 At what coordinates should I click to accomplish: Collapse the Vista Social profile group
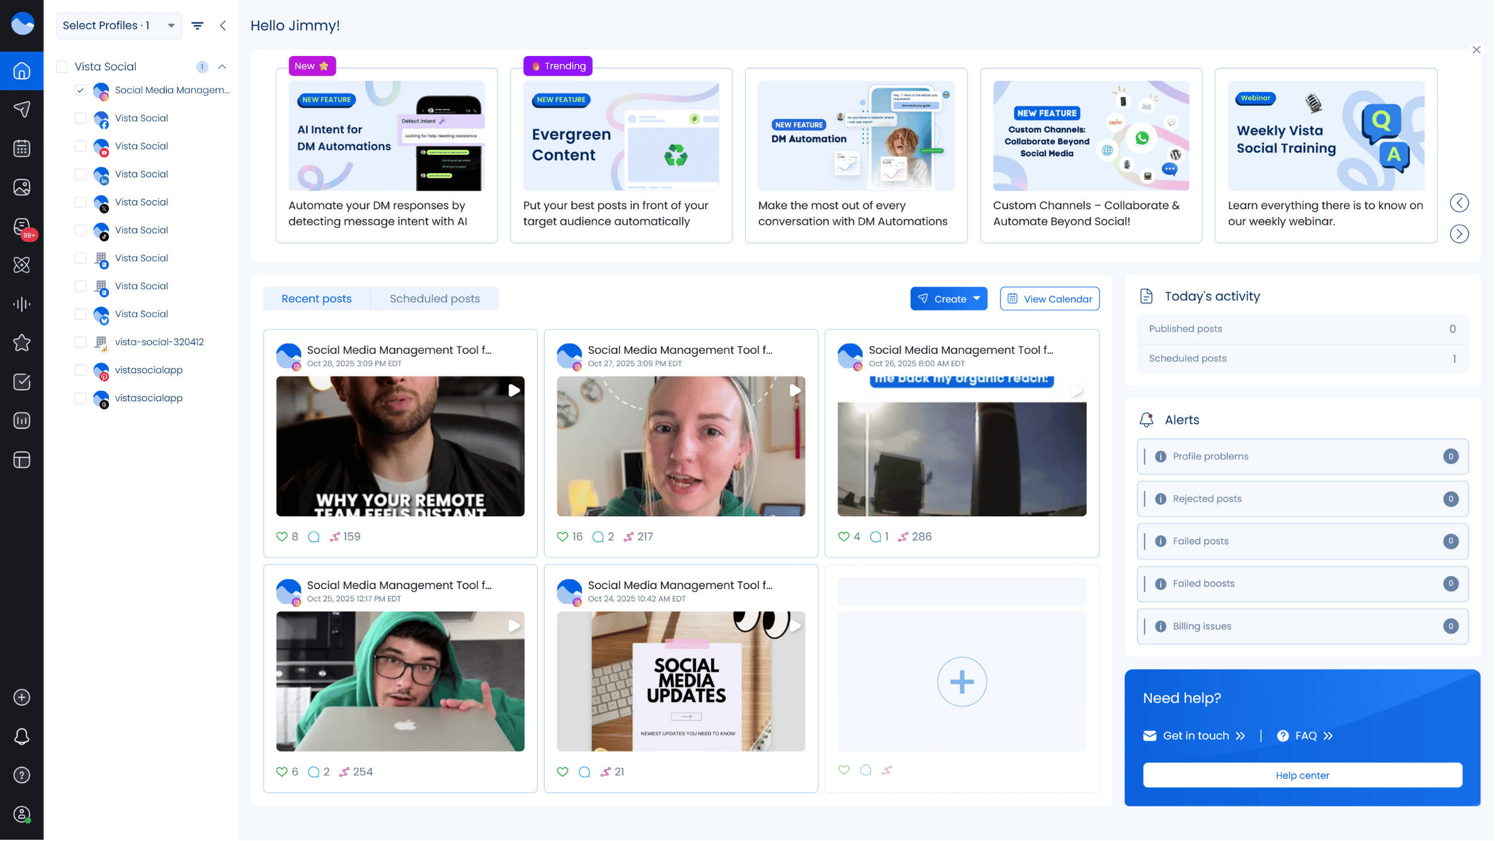(222, 67)
